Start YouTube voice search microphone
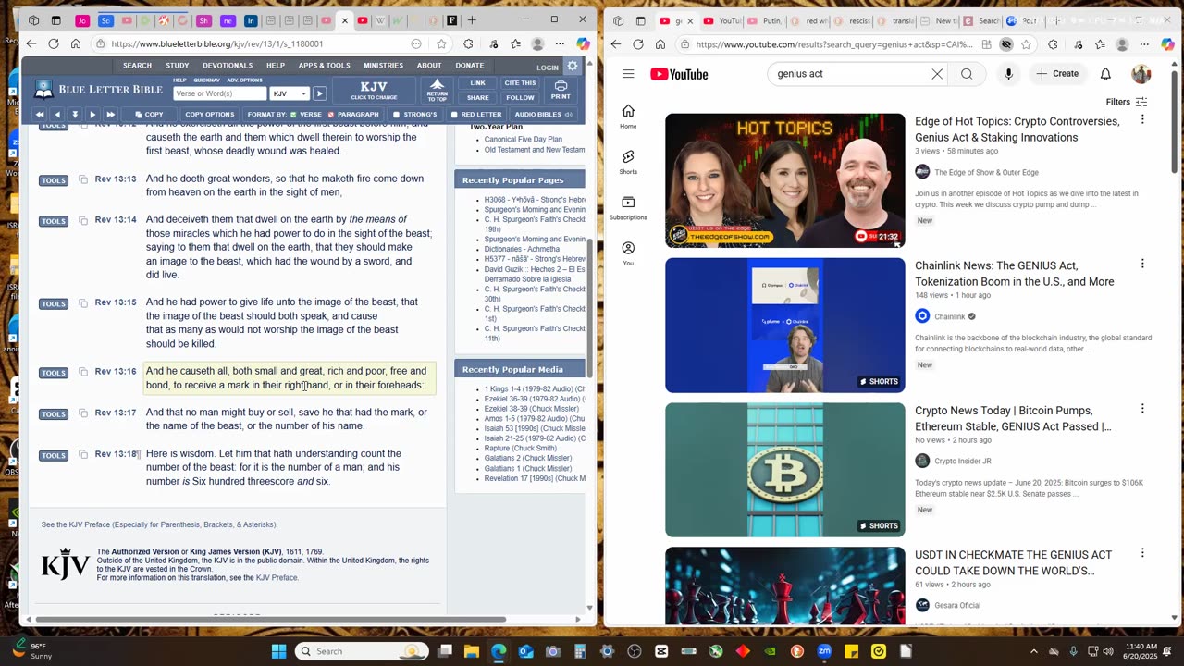1184x666 pixels. 1008,74
